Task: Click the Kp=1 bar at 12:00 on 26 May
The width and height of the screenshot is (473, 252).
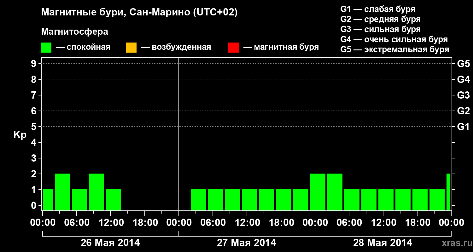Action: point(114,200)
